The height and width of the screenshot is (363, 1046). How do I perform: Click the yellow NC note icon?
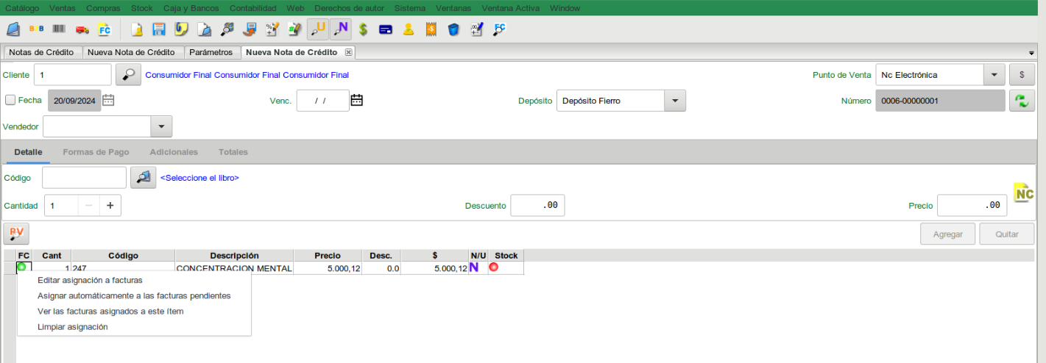pyautogui.click(x=1024, y=192)
